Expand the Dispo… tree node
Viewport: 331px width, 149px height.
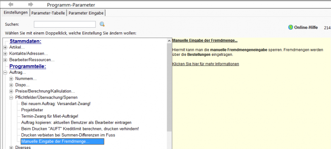[x=11, y=85]
